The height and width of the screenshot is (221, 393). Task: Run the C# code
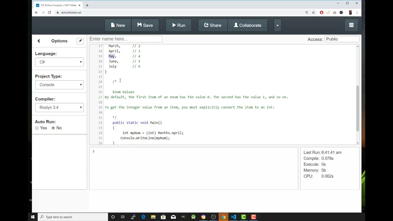tap(179, 25)
